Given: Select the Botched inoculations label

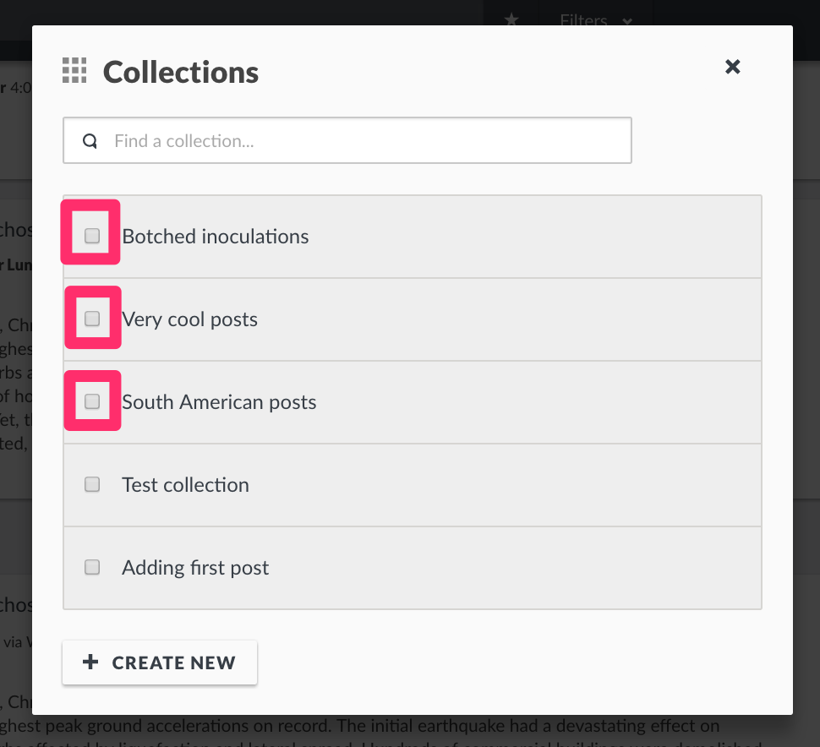Looking at the screenshot, I should tap(216, 237).
